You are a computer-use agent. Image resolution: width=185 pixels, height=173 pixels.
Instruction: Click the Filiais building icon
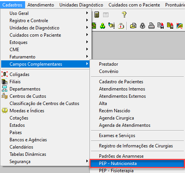click(5, 82)
